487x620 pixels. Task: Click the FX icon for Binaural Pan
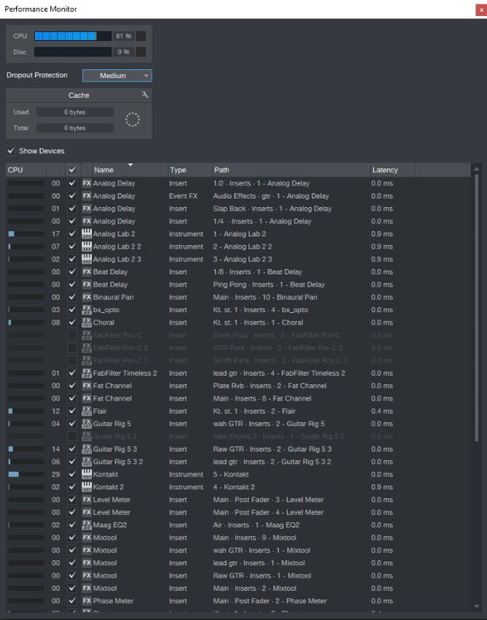click(x=87, y=298)
